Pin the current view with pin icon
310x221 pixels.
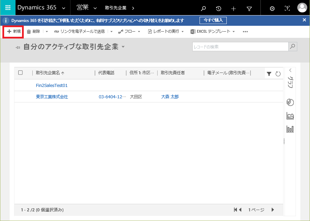coord(18,47)
